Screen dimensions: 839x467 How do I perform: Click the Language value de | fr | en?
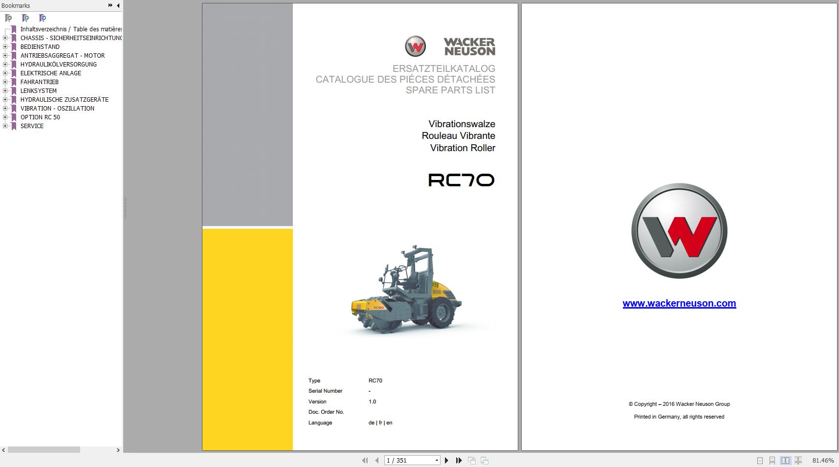(x=380, y=423)
